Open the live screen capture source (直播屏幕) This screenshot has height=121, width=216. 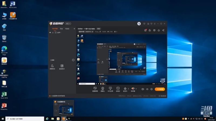tap(95, 89)
